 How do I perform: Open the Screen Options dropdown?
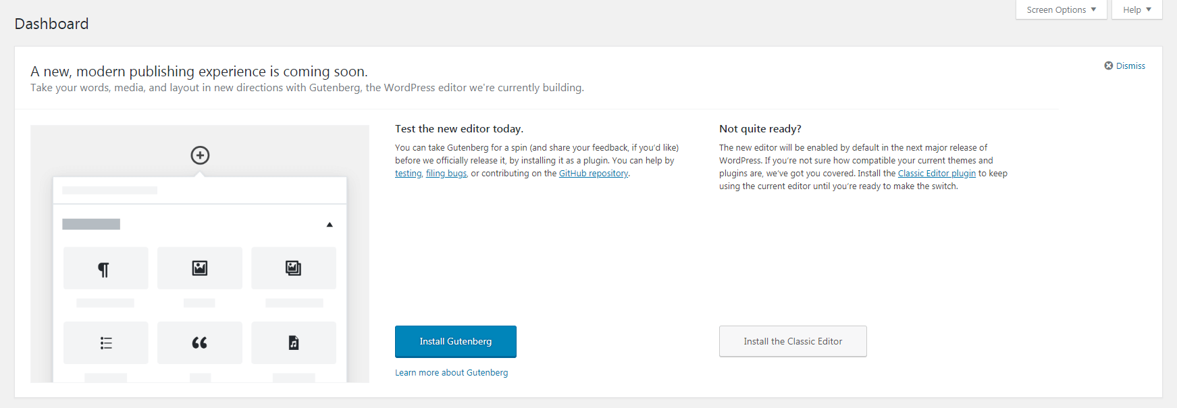[x=1061, y=9]
